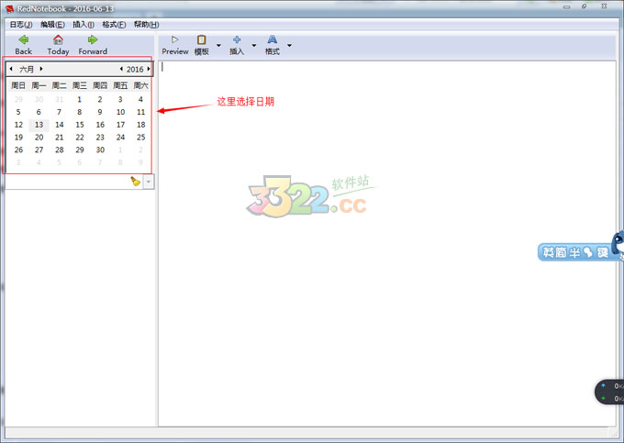
Task: Select date 21 in the calendar
Action: [60, 138]
